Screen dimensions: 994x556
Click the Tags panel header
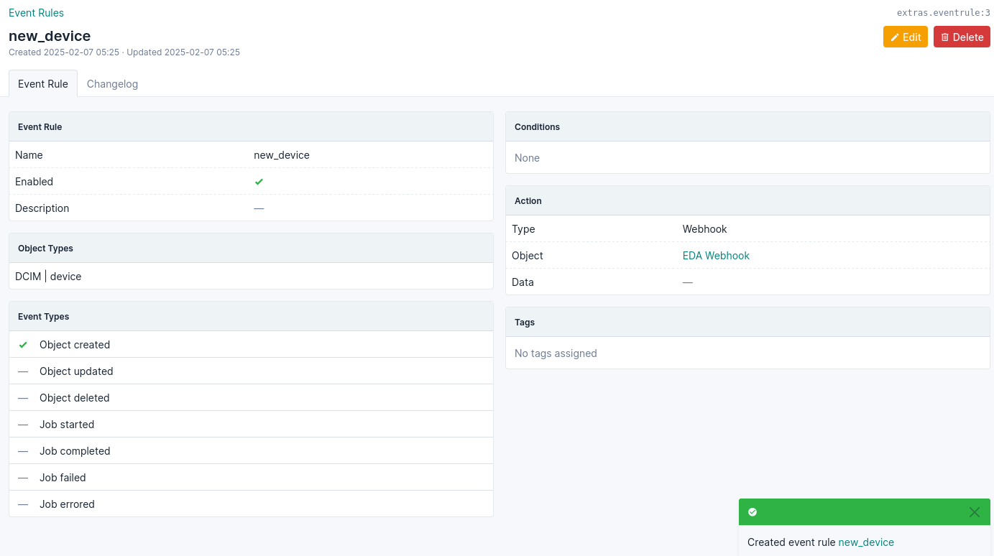click(747, 323)
